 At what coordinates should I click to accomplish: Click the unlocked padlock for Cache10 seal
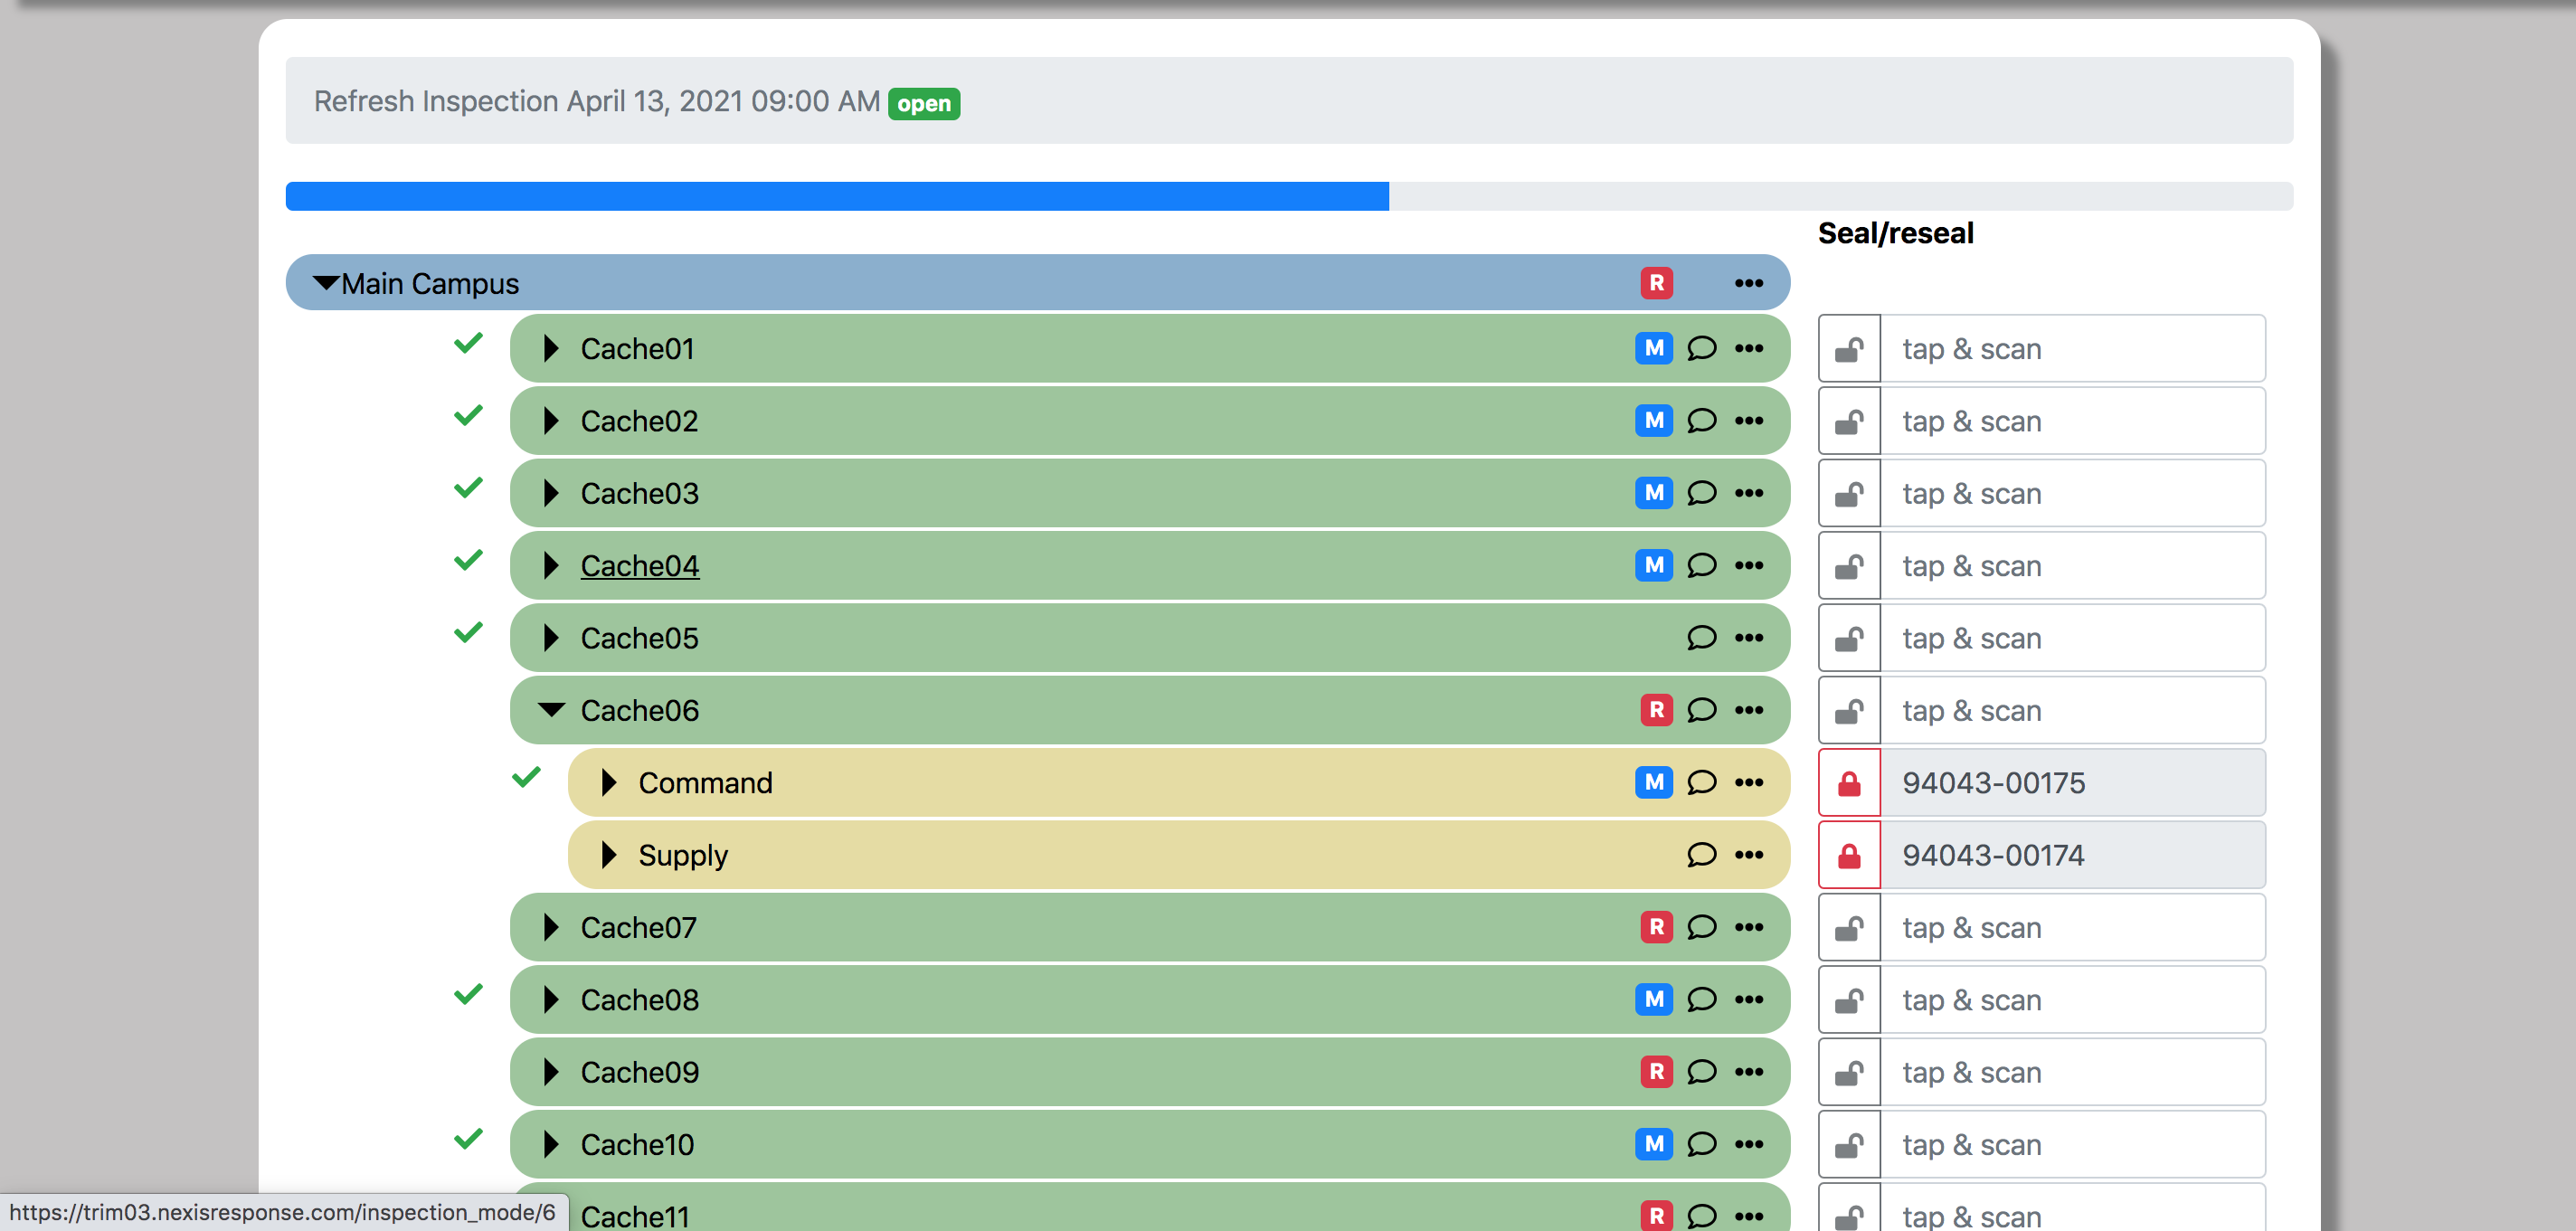click(1849, 1145)
